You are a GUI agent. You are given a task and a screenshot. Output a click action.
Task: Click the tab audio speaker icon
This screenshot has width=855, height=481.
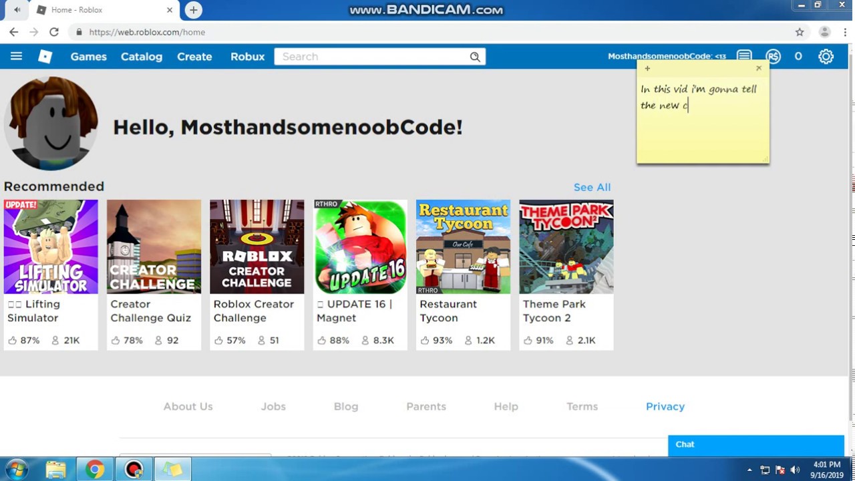coord(17,10)
